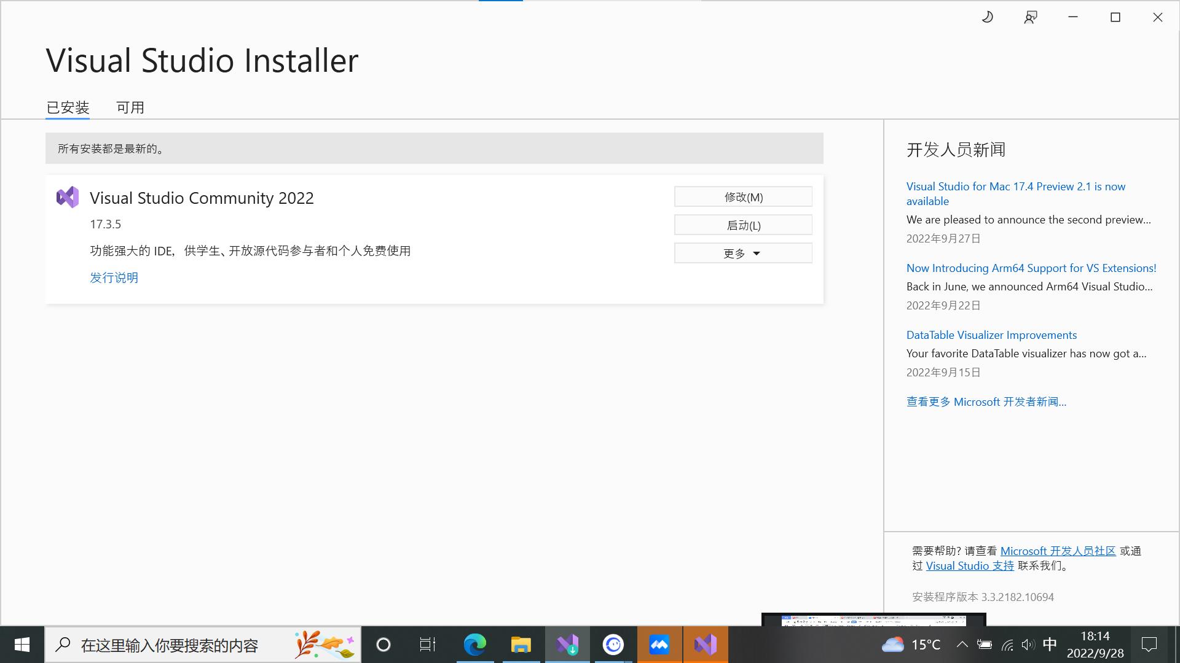Click the window thumbnail preview above taskbar
The image size is (1180, 663).
click(873, 619)
